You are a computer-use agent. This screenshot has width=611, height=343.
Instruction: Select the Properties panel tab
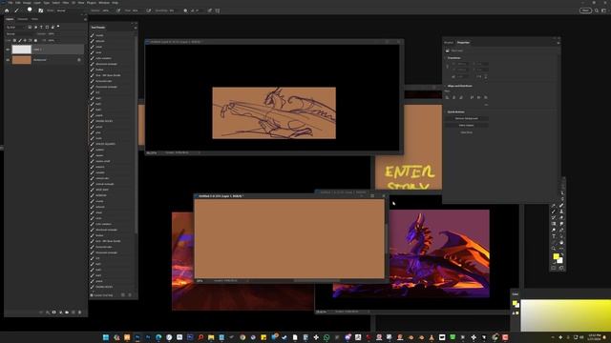463,42
